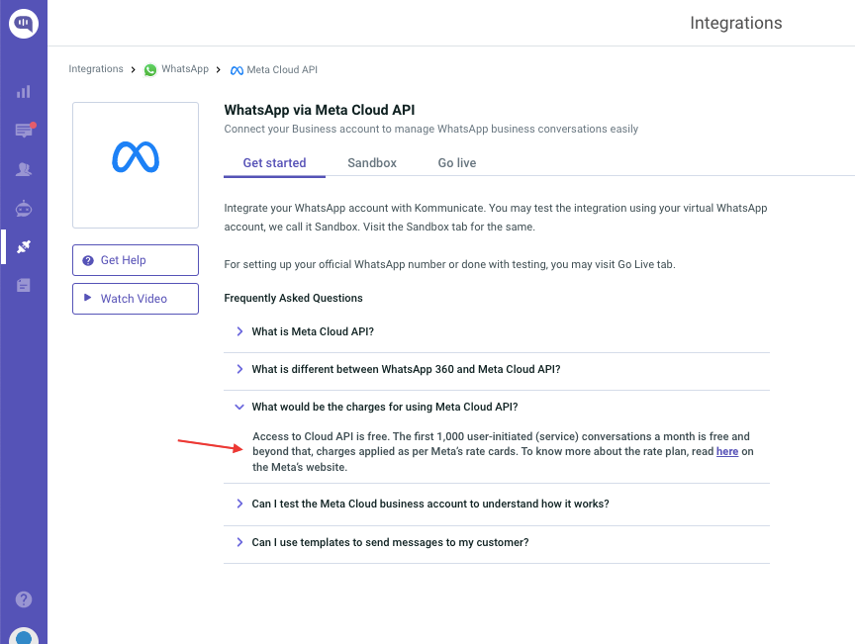Viewport: 855px width, 644px height.
Task: Click the Watch Video button
Action: tap(136, 299)
